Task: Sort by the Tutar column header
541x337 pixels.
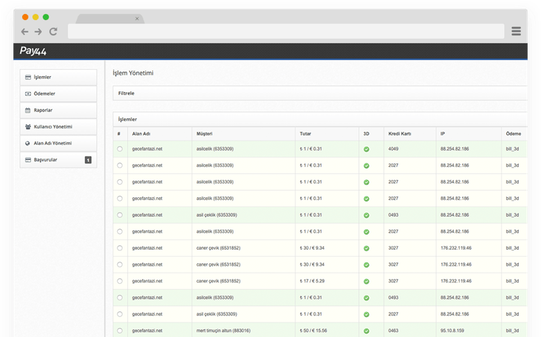Action: 306,133
